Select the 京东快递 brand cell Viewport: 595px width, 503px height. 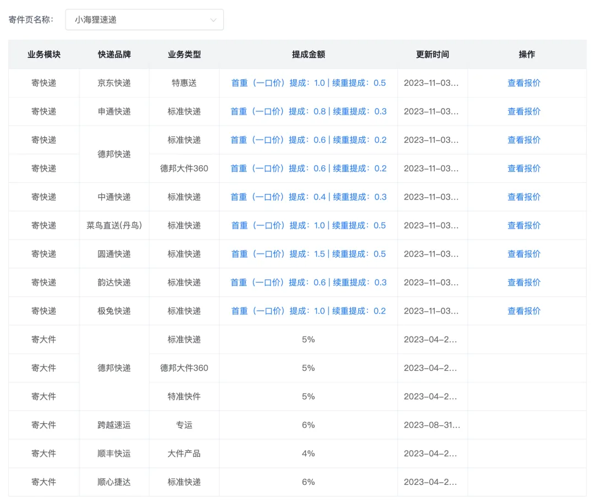tap(114, 83)
